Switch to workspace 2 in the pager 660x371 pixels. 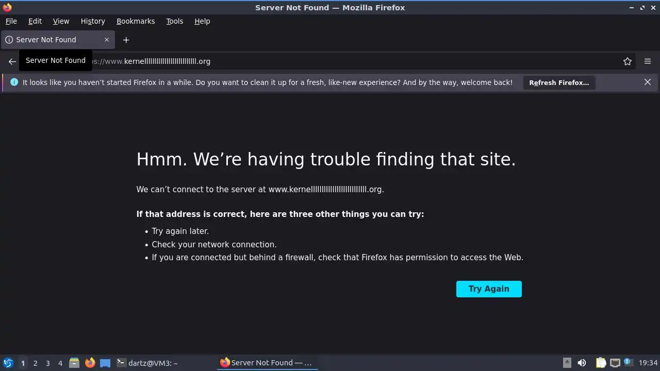point(35,363)
